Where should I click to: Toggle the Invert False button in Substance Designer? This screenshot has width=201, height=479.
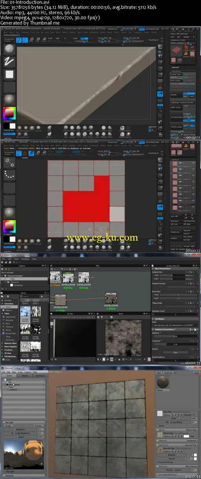pyautogui.click(x=175, y=352)
